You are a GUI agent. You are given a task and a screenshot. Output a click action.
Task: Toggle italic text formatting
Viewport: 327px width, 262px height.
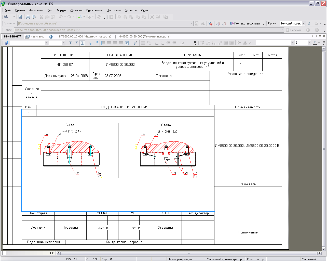tap(76, 43)
